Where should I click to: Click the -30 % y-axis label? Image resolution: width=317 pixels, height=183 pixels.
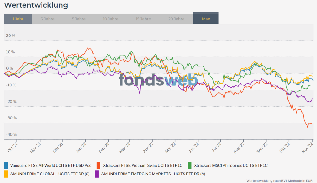[11, 118]
